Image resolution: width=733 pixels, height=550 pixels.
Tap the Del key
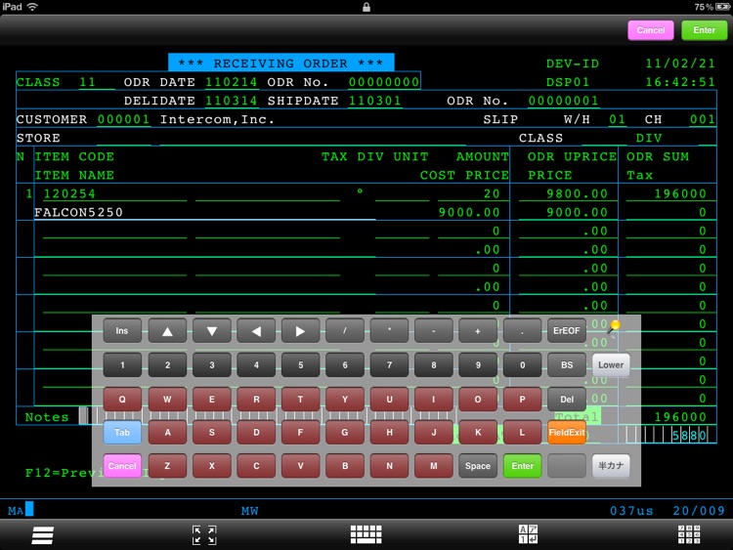click(x=567, y=400)
